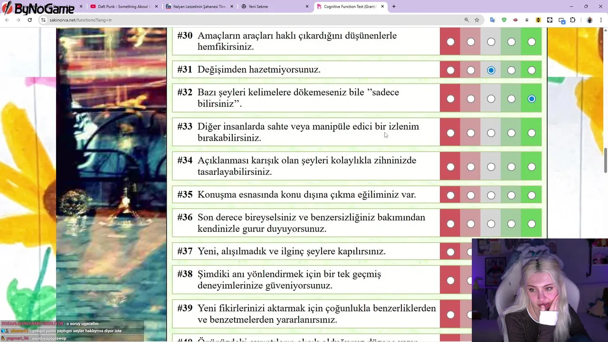Pick light red option for question #32
The width and height of the screenshot is (608, 342).
point(471,99)
